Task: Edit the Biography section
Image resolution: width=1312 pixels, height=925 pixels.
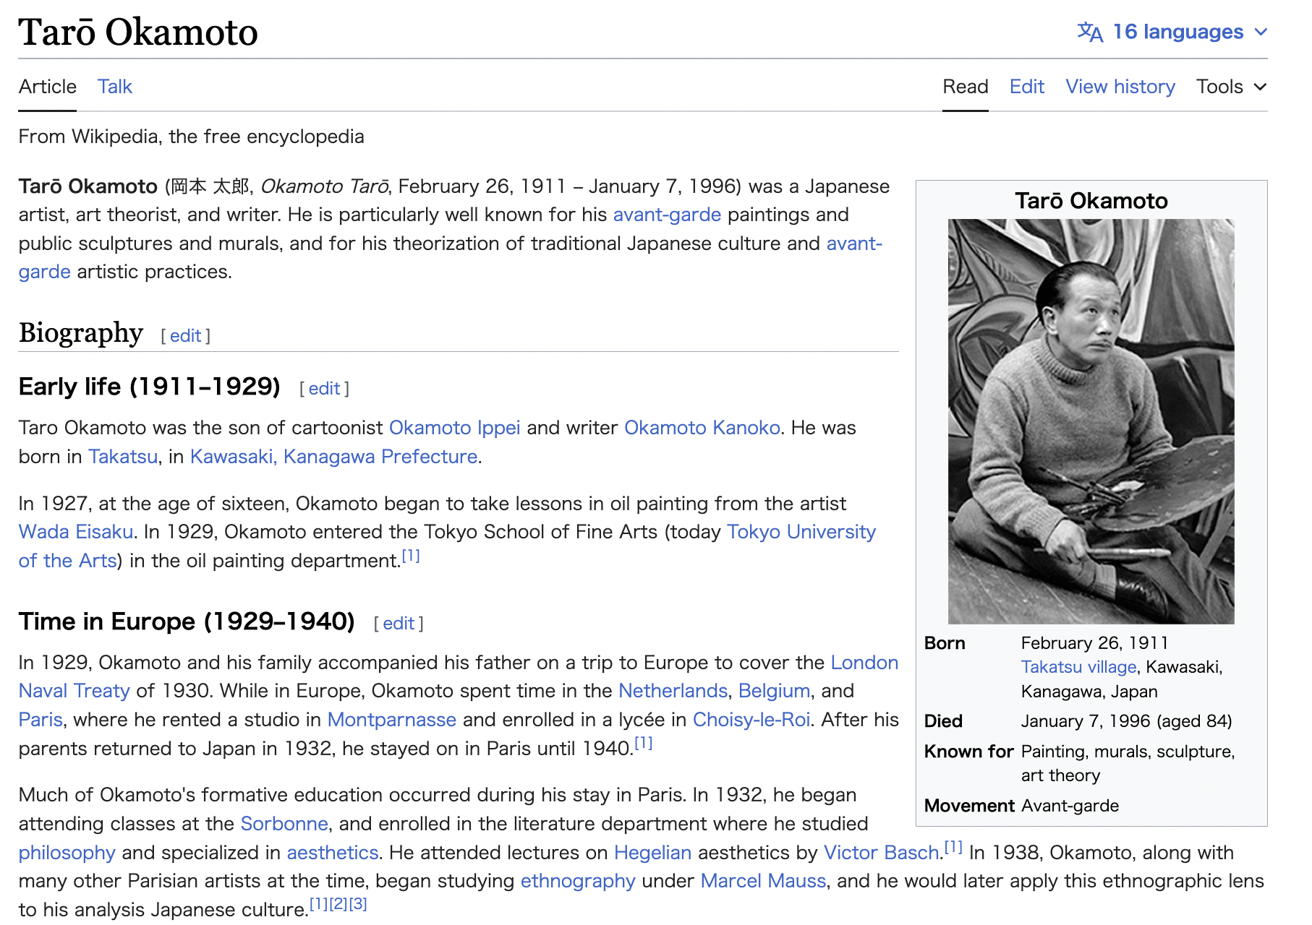Action: pyautogui.click(x=186, y=335)
